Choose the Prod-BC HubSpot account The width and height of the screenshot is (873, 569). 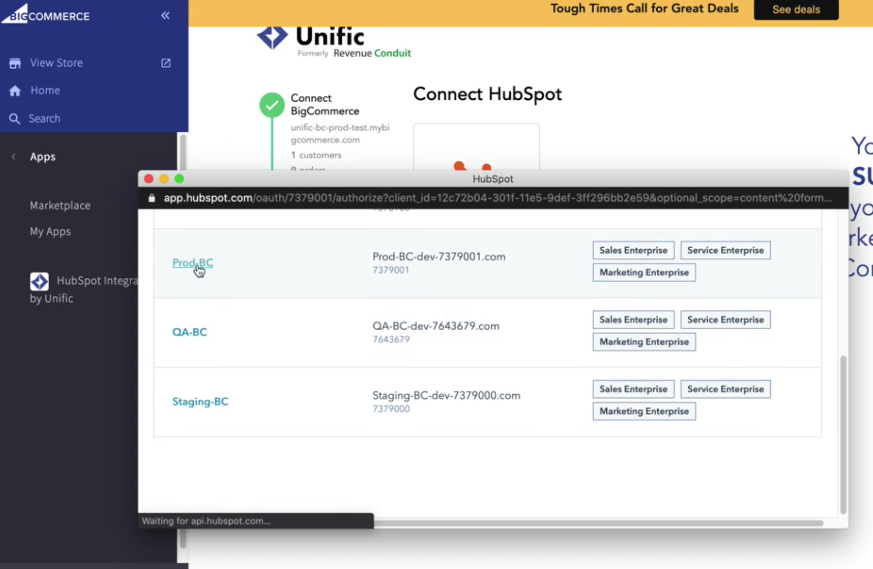pyautogui.click(x=193, y=263)
